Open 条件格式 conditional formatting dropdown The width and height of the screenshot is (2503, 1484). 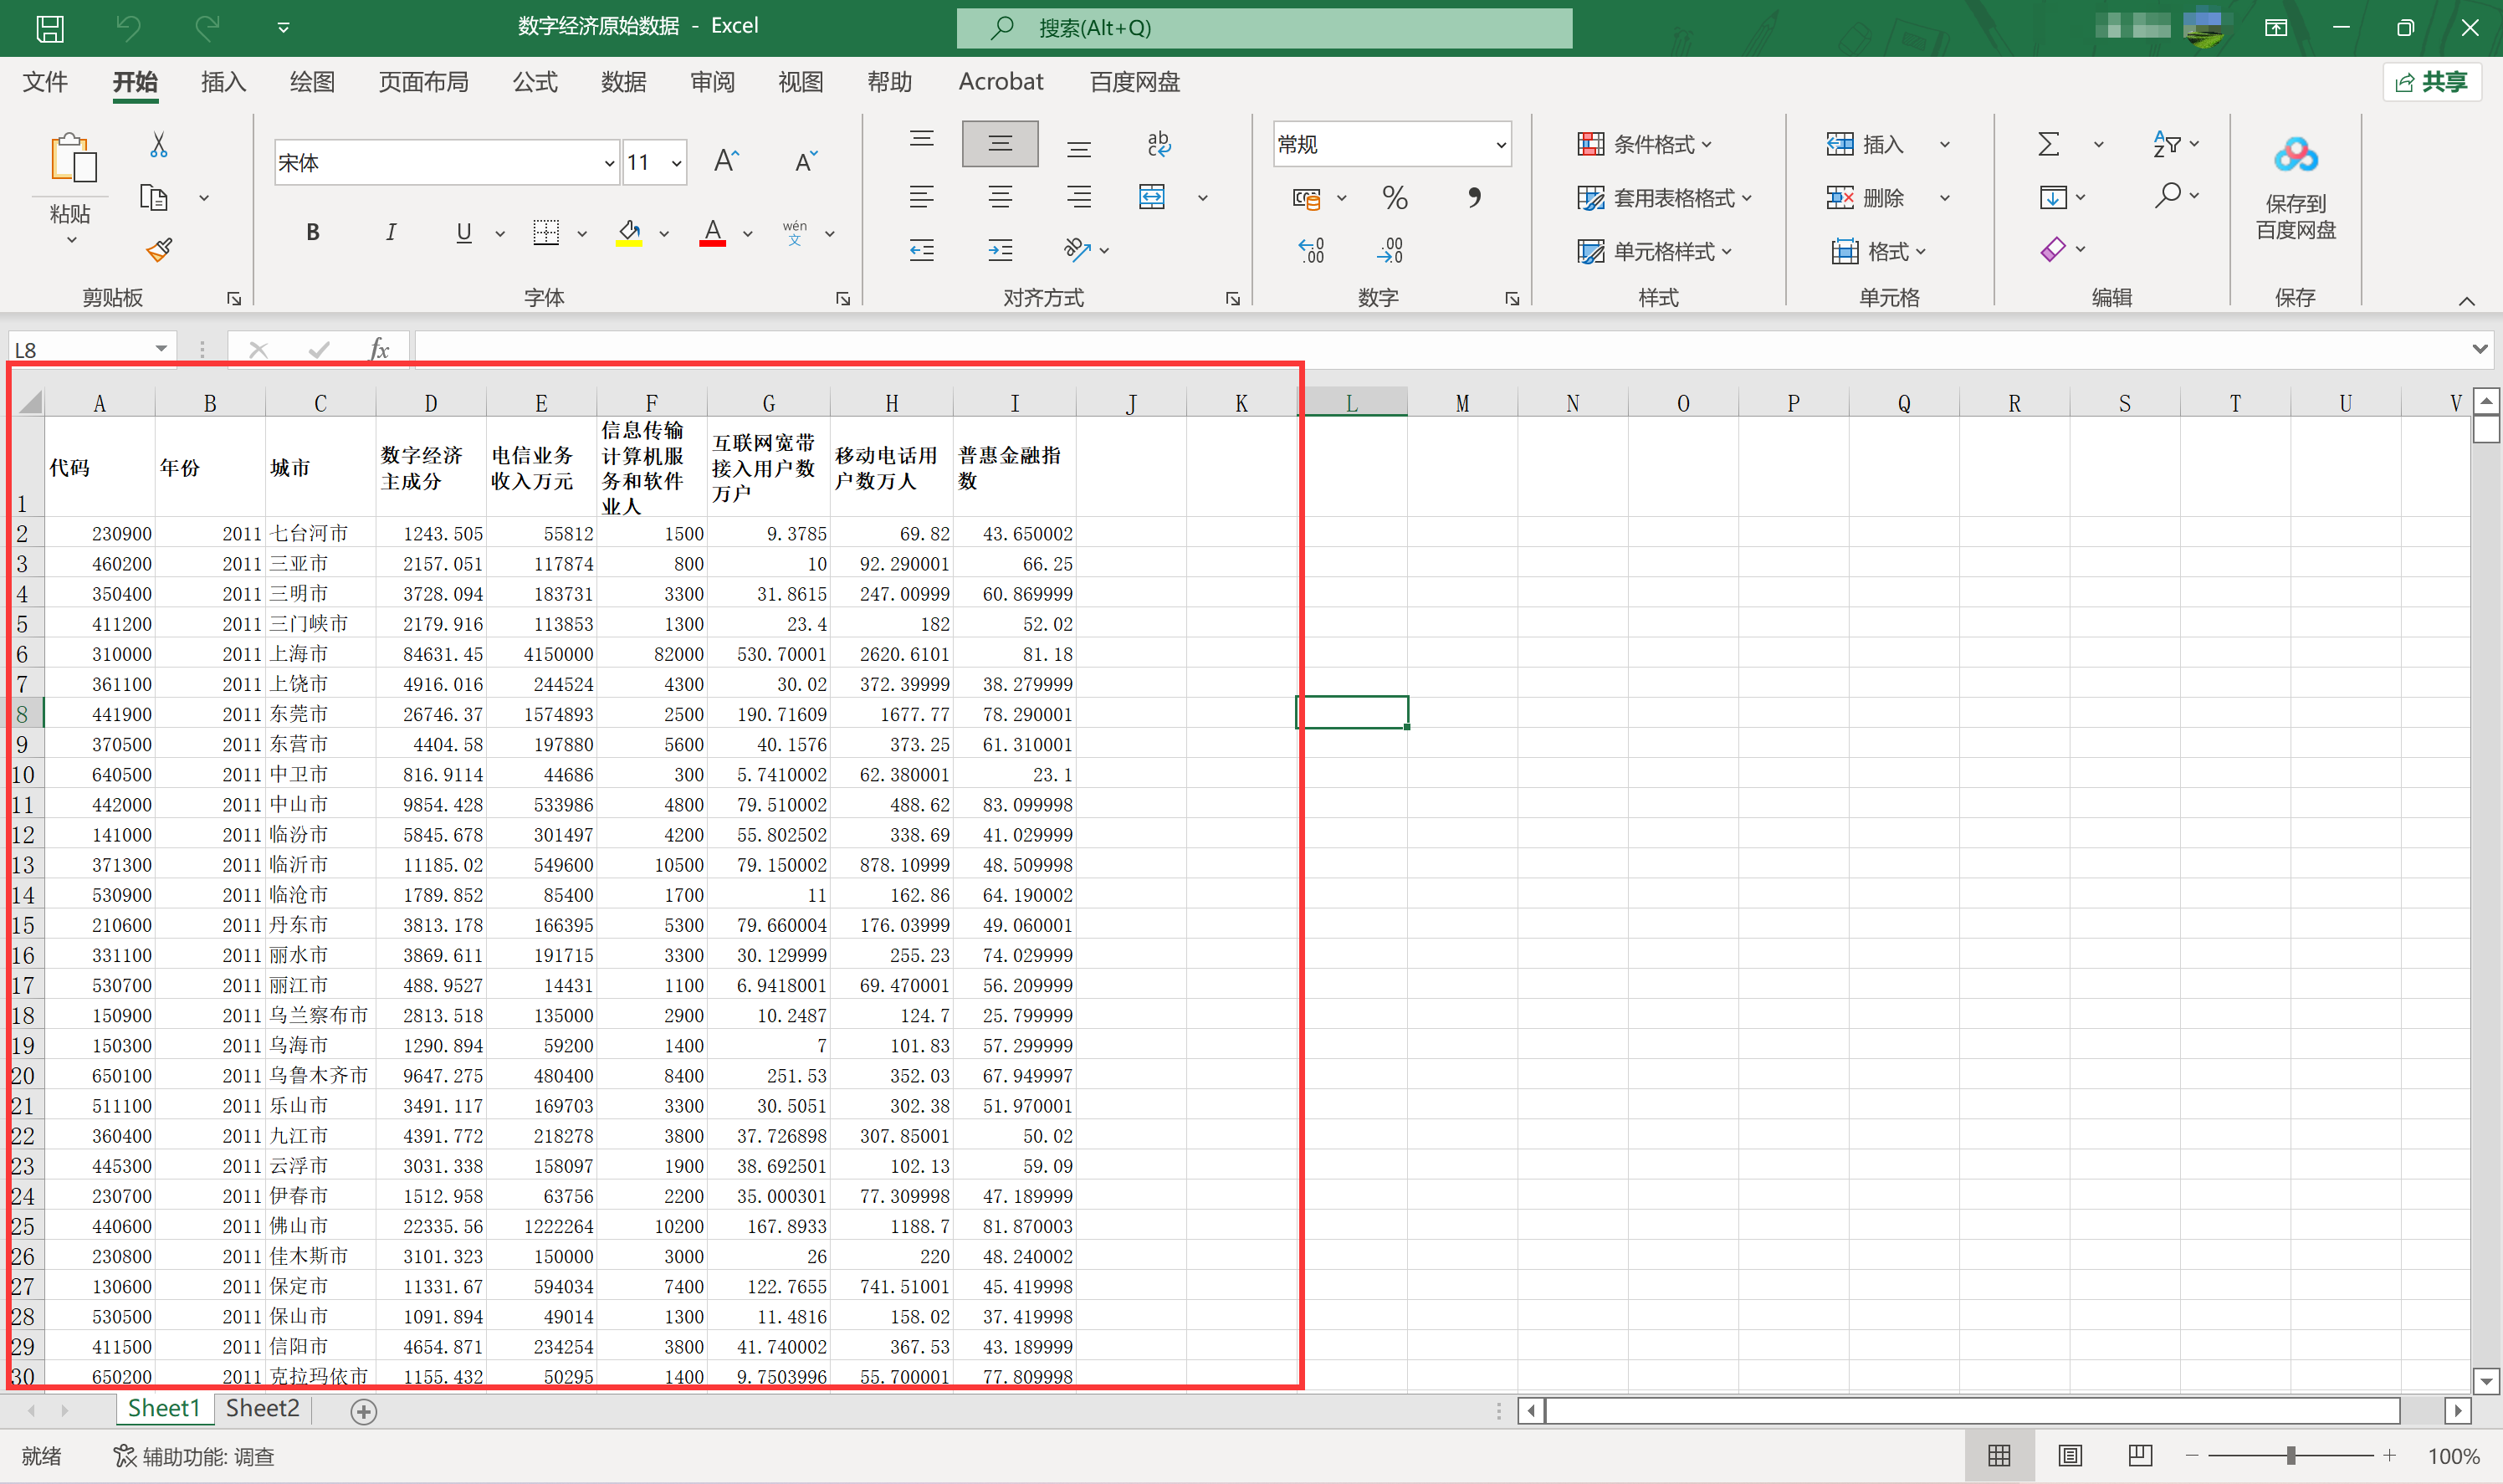click(x=1645, y=145)
